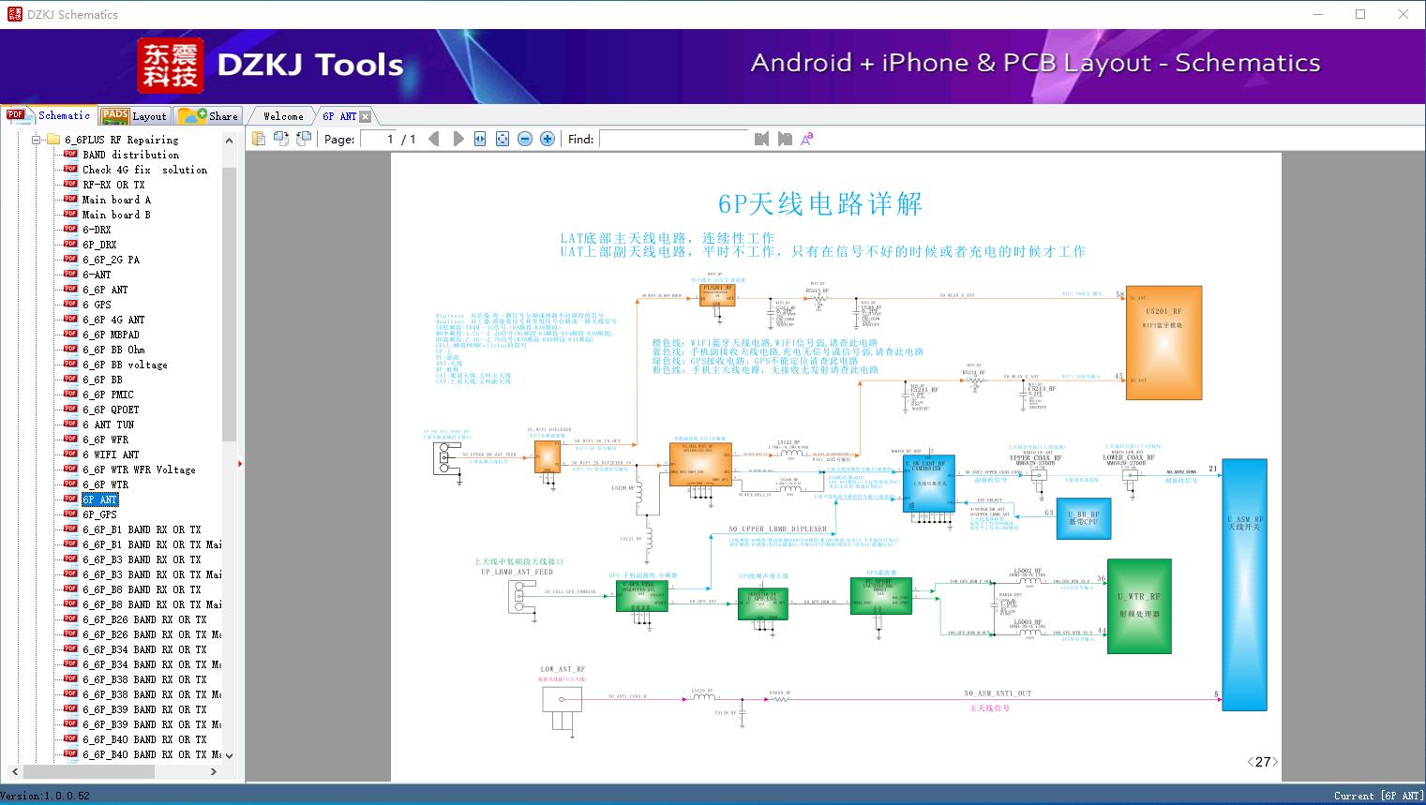Viewport: 1426px width, 805px height.
Task: Click the find previous icon
Action: tap(761, 139)
